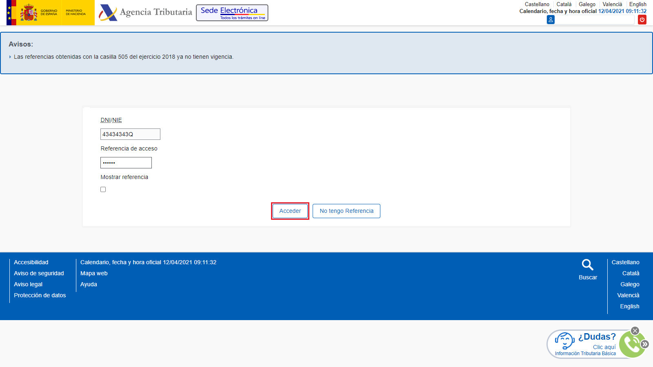
Task: Click the green phone call icon
Action: click(631, 345)
